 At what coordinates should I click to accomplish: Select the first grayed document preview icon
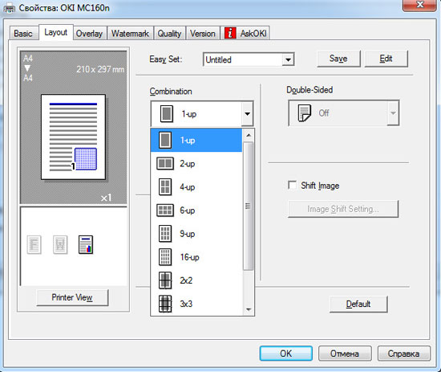(x=34, y=244)
